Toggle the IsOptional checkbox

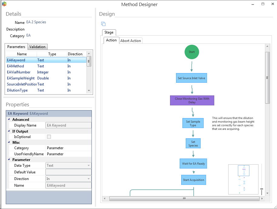click(x=49, y=137)
